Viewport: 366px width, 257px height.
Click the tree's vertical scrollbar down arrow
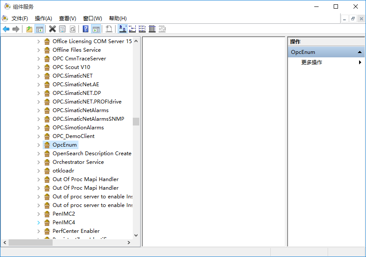pyautogui.click(x=136, y=235)
